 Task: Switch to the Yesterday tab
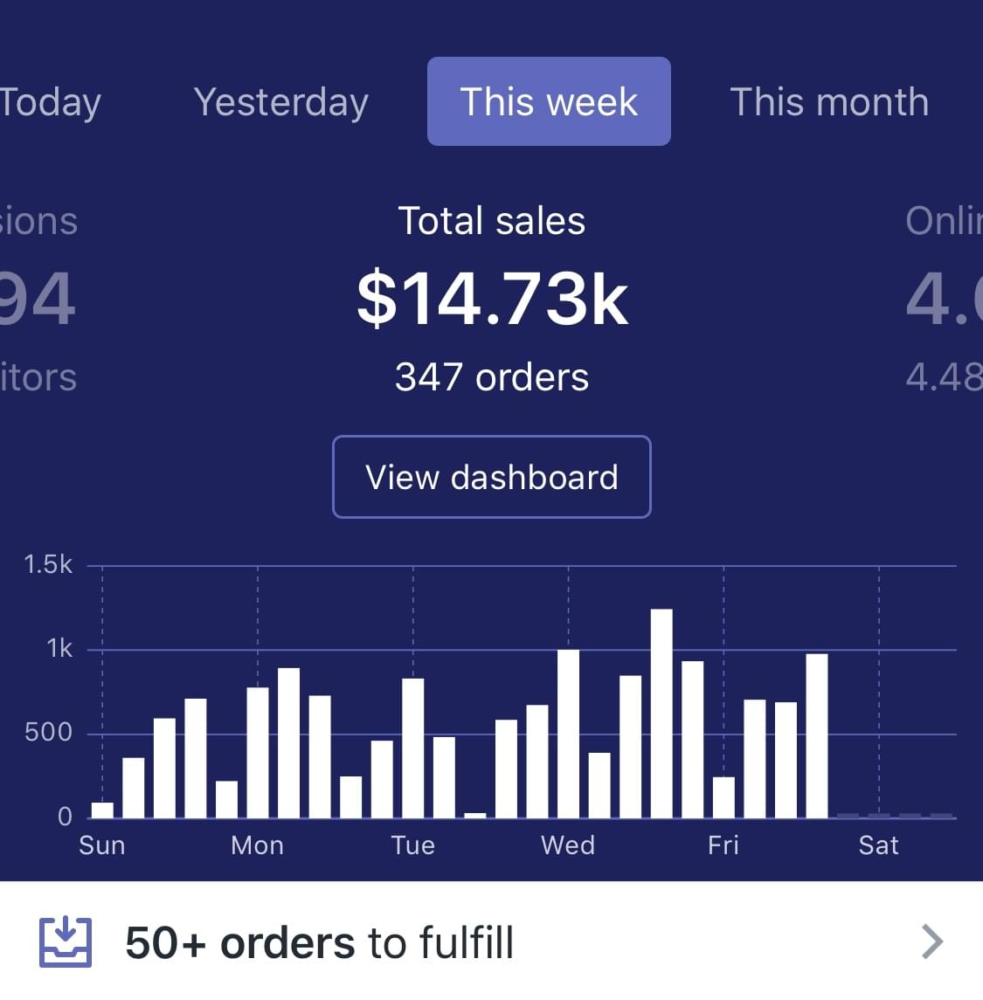(x=280, y=102)
